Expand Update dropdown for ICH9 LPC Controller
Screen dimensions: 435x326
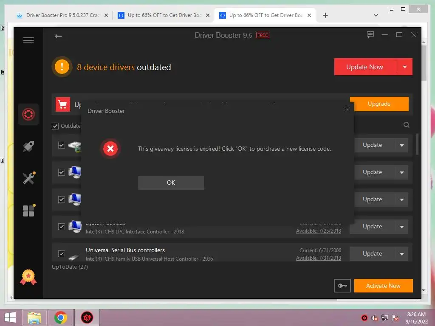pos(402,227)
